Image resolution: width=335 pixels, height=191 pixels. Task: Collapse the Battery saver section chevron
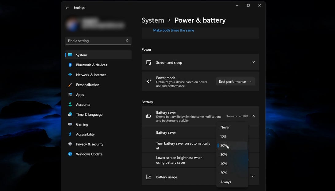[253, 116]
